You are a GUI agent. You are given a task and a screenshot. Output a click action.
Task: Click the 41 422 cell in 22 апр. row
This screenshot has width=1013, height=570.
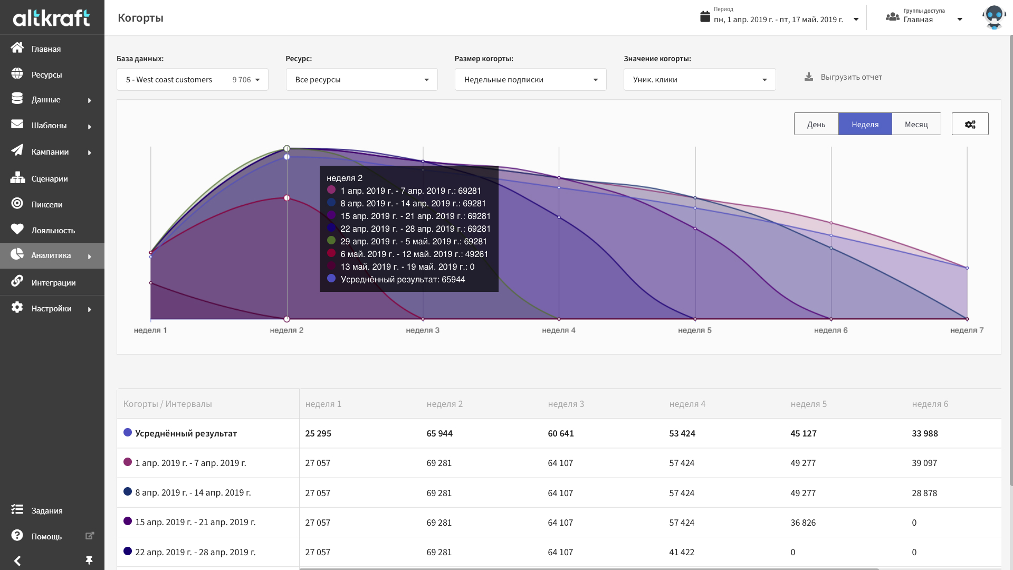pyautogui.click(x=682, y=553)
